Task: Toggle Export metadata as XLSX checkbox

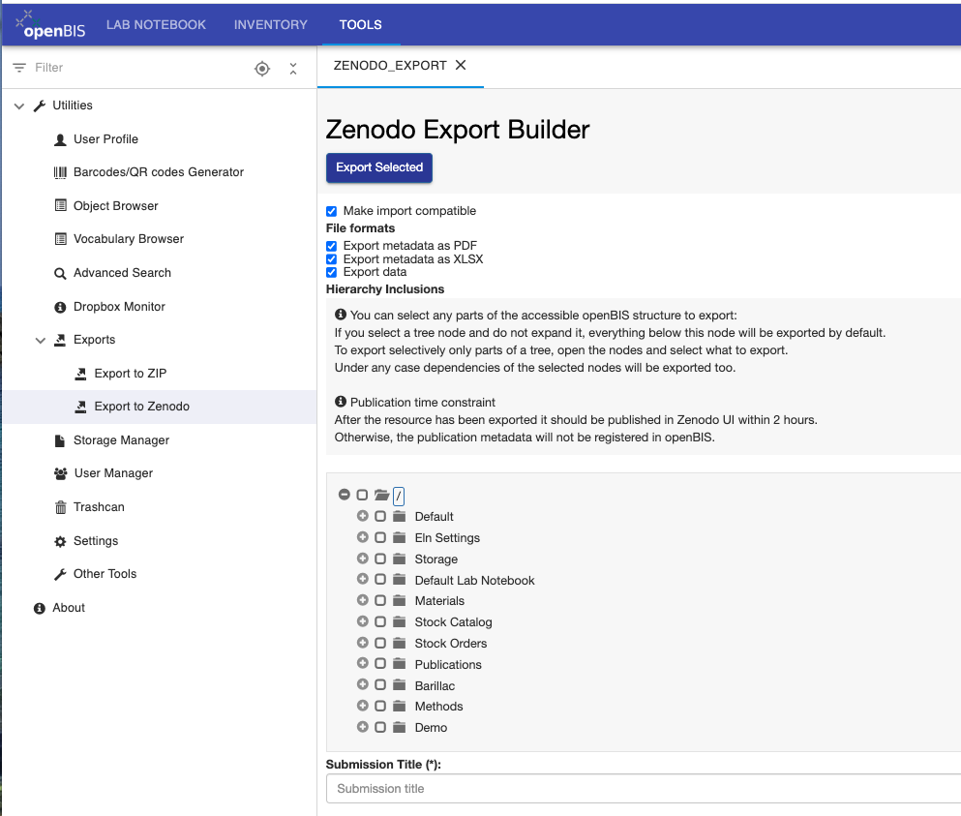Action: point(332,259)
